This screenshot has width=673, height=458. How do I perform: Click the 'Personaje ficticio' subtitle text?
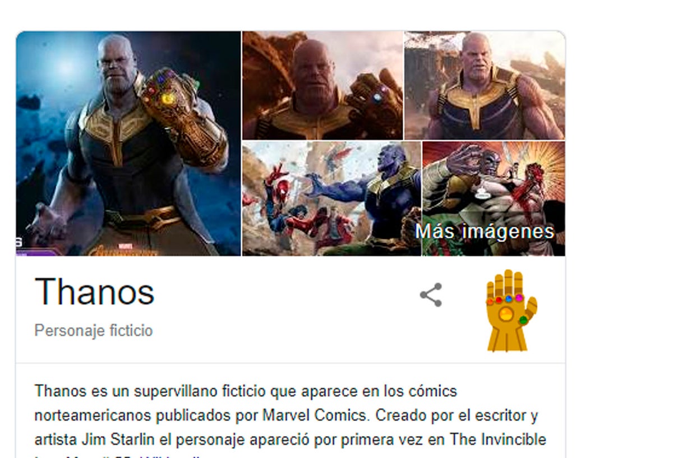click(x=94, y=331)
